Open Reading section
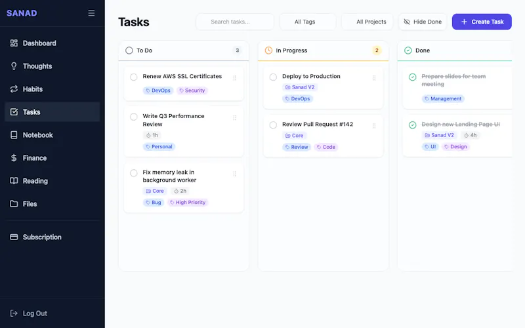The width and height of the screenshot is (525, 328). click(52, 181)
